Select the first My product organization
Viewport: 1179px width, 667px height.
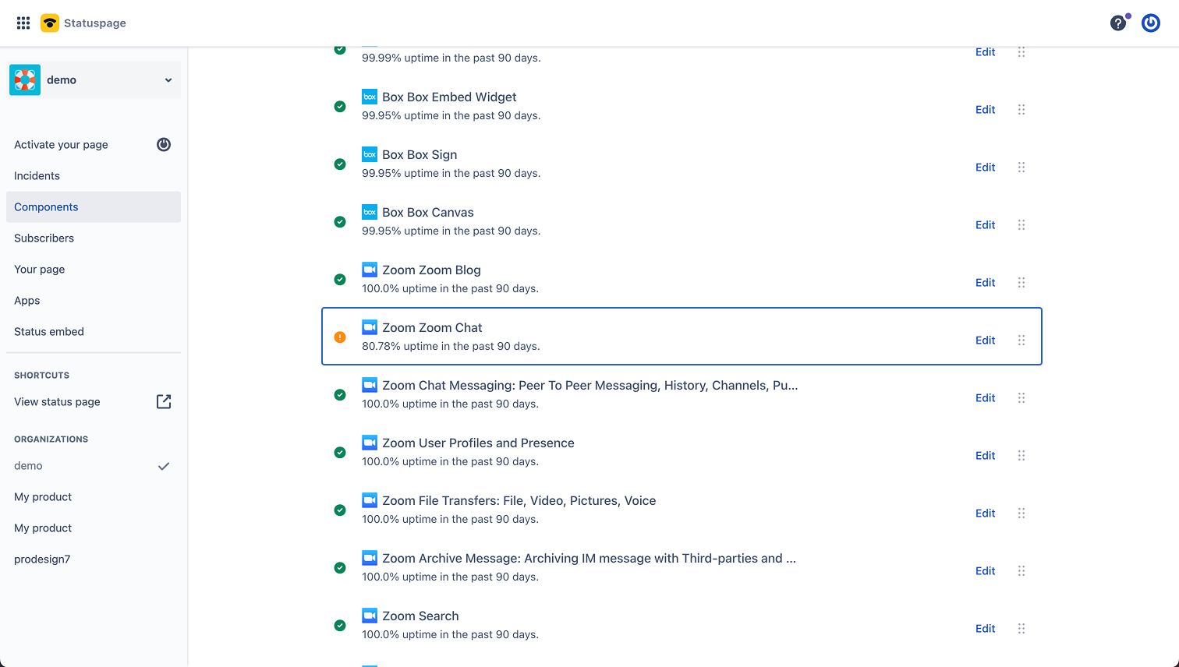[x=94, y=497]
